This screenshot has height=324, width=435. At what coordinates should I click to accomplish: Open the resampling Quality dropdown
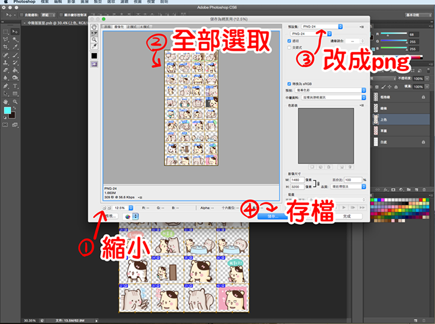coord(348,187)
